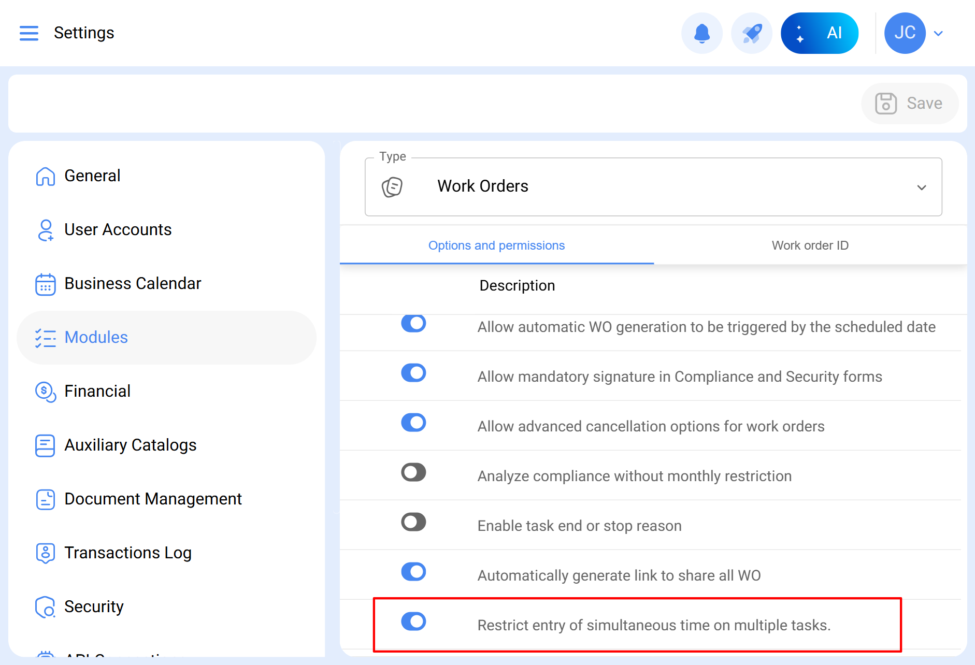Click the notifications bell icon
The width and height of the screenshot is (975, 665).
[x=702, y=33]
